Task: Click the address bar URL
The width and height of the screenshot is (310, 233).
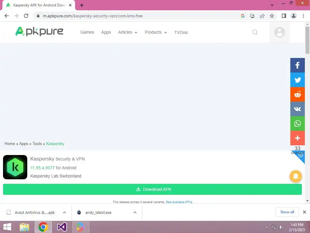Action: [93, 16]
